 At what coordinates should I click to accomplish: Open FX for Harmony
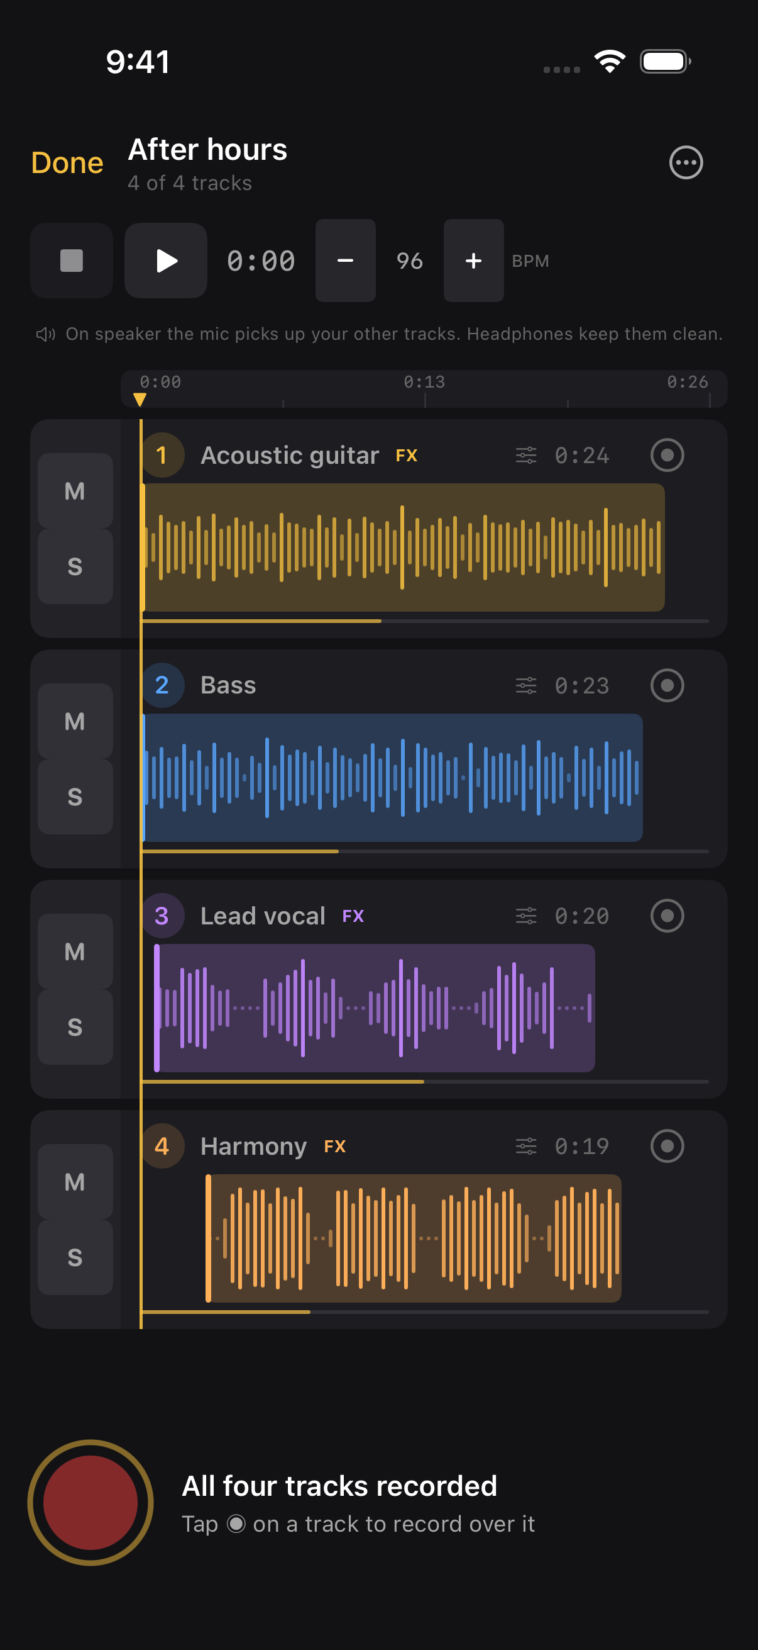pyautogui.click(x=334, y=1146)
